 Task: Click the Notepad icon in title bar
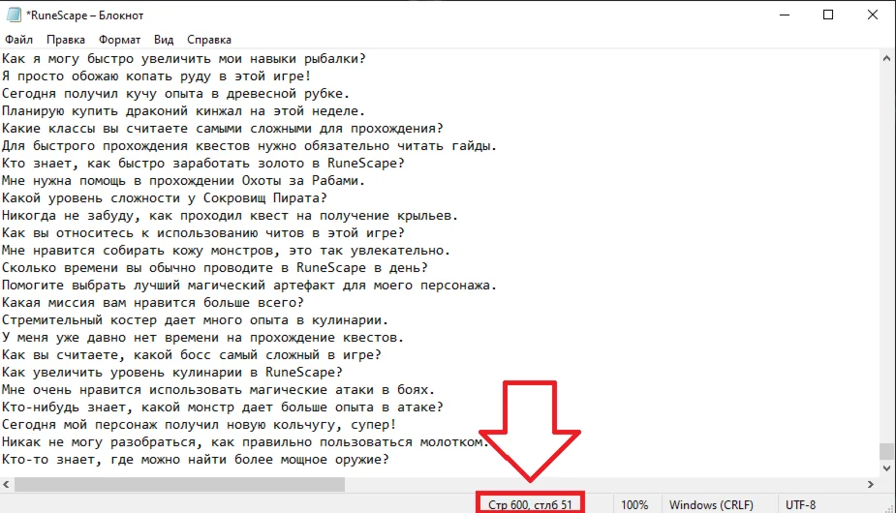click(14, 15)
